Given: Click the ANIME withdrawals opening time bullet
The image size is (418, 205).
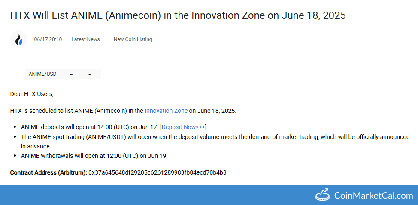Looking at the screenshot, I should tap(94, 156).
